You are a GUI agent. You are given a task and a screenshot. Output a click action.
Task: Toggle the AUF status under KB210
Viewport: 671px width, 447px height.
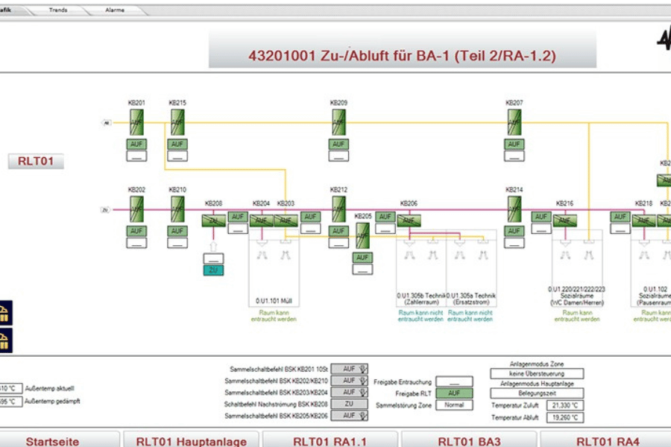[177, 231]
